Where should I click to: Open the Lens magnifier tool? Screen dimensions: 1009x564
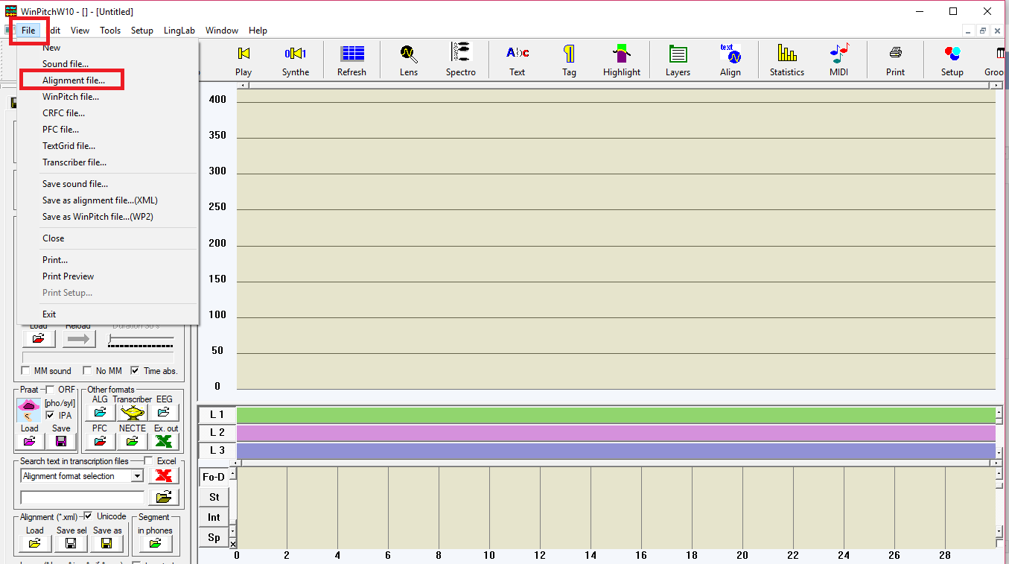(408, 54)
